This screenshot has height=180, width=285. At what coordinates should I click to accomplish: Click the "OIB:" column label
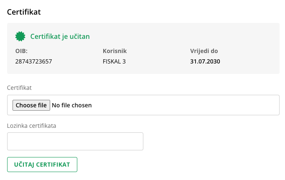21,51
